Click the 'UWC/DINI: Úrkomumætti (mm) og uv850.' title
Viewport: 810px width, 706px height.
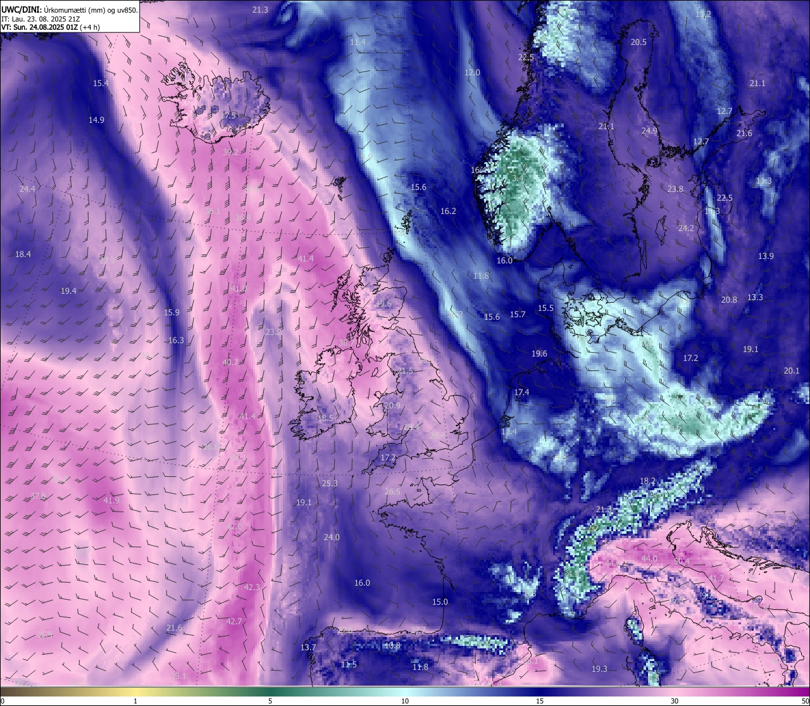coord(69,9)
